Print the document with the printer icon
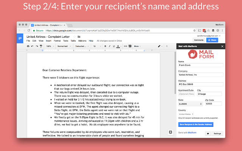Screen dimensions: 242x151 coord(28,46)
